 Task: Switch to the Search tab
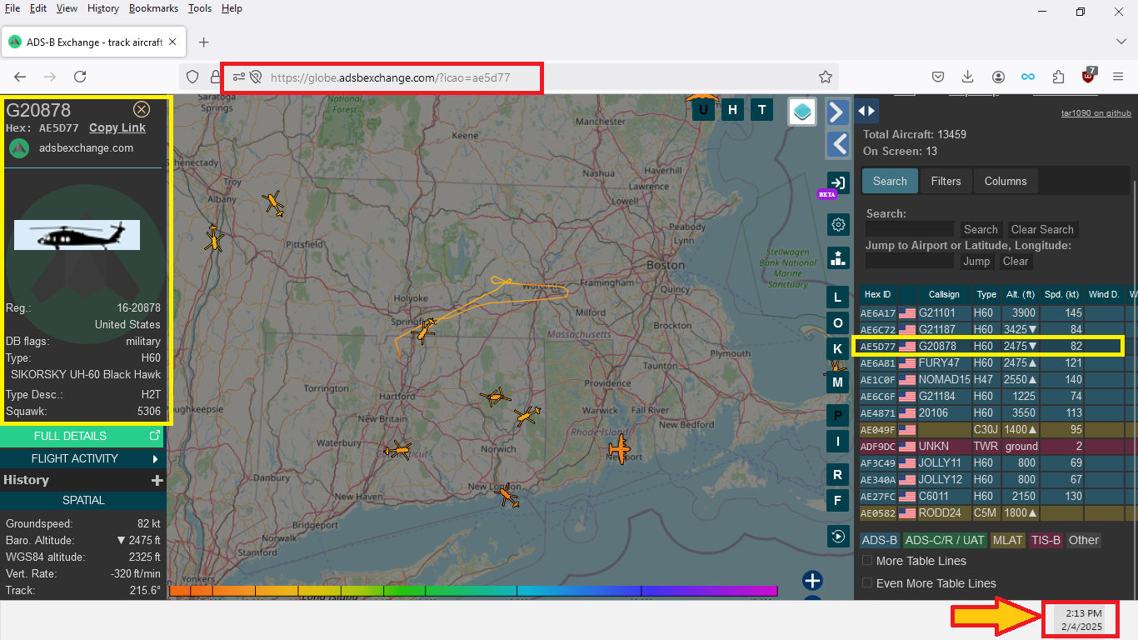(x=890, y=181)
